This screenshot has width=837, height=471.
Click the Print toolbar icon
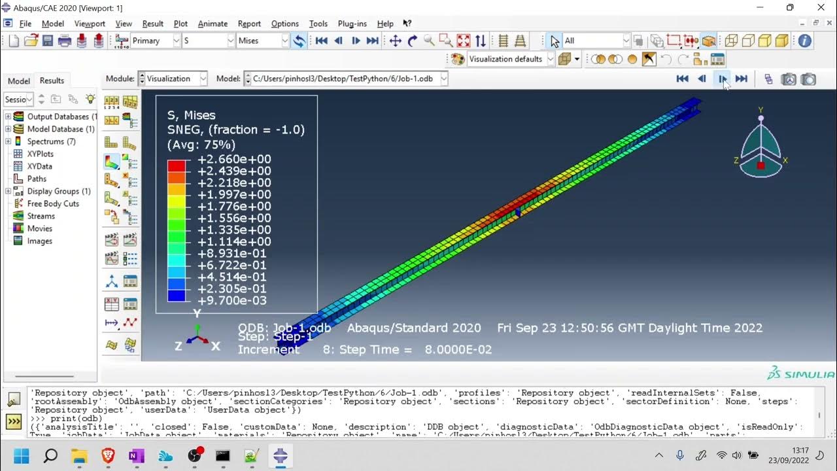pyautogui.click(x=65, y=41)
